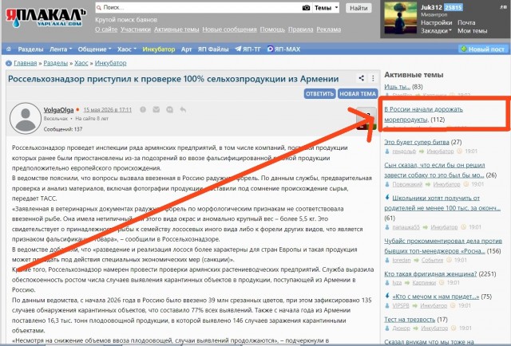Open the Новые сообщения link
The width and height of the screenshot is (511, 346).
[x=229, y=29]
